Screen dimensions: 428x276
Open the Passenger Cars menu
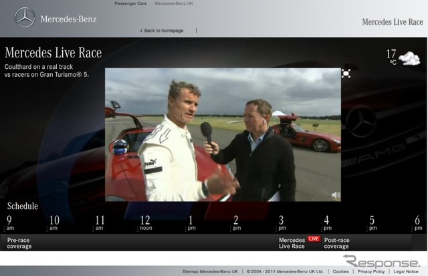pos(130,3)
